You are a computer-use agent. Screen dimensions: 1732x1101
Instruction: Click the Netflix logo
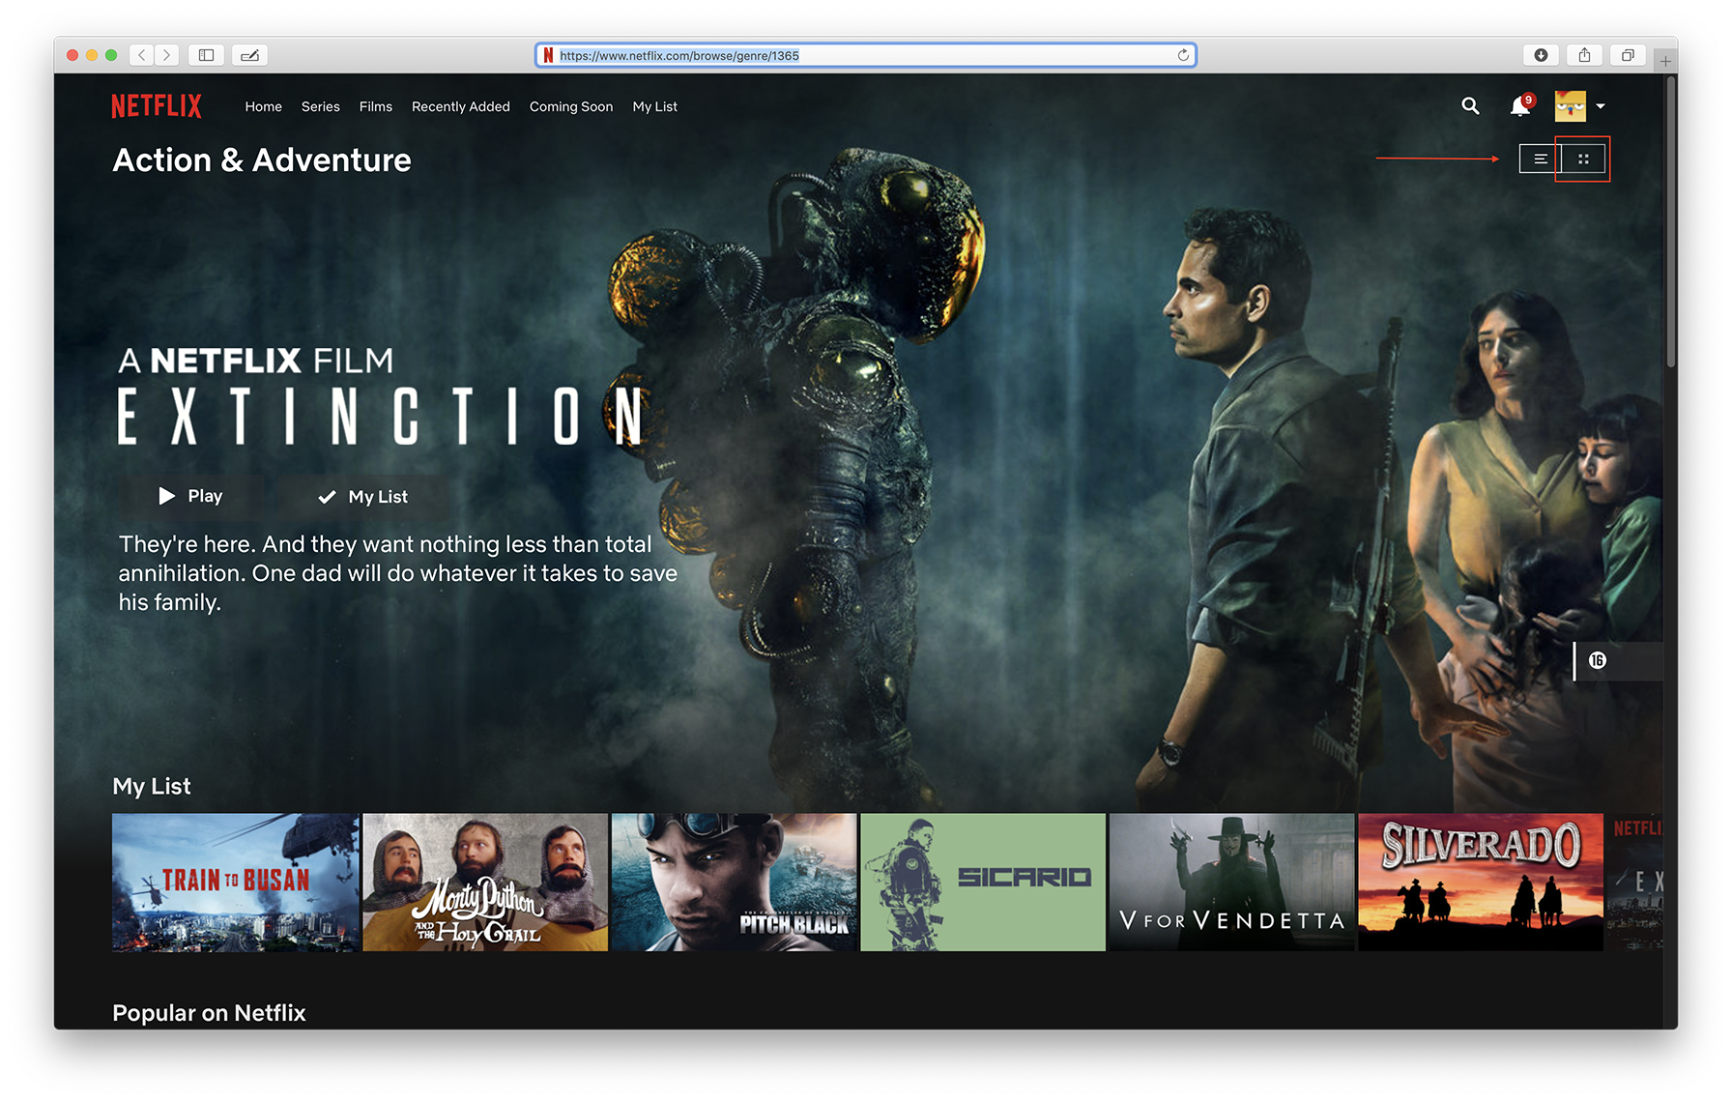pos(157,106)
